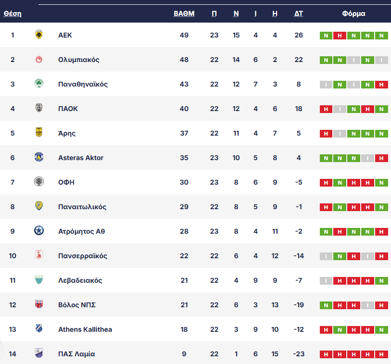This screenshot has height=364, width=391.
Task: Select the ΠΑΟΚ badge icon
Action: coord(39,108)
